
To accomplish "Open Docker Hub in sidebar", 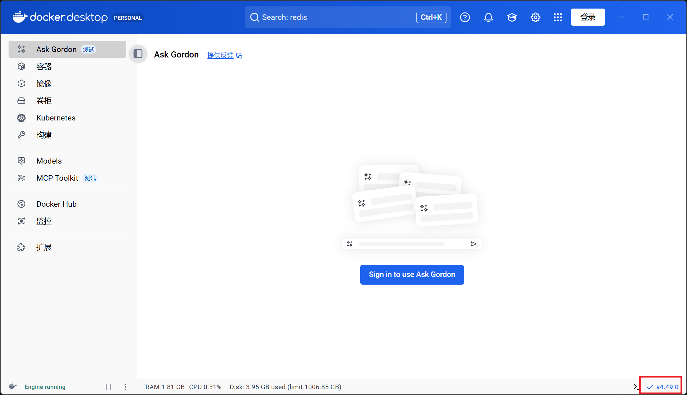I will click(x=56, y=204).
